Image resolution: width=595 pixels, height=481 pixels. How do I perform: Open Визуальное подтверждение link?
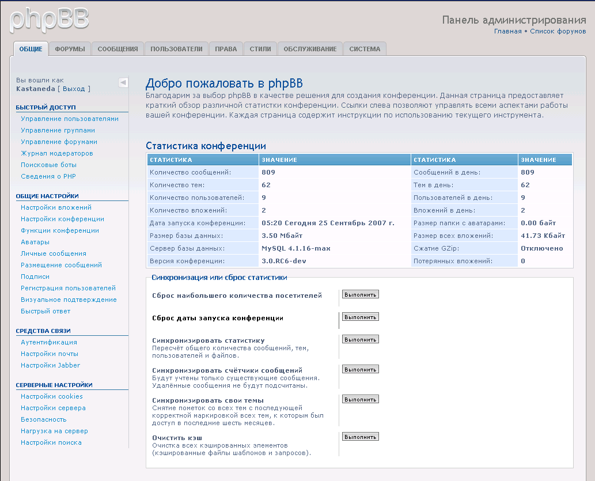coord(69,300)
